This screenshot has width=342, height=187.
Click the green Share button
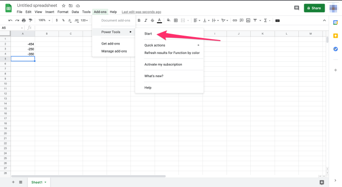pyautogui.click(x=314, y=8)
